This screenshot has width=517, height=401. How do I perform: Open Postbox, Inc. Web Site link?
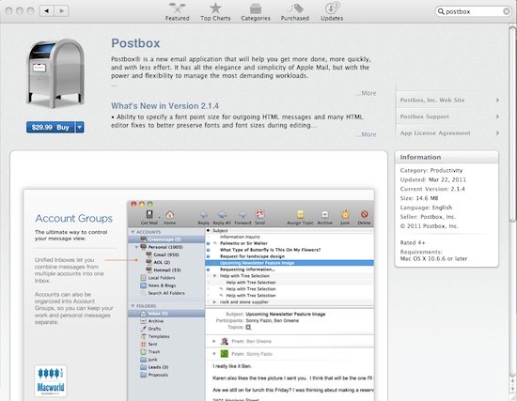(x=432, y=100)
